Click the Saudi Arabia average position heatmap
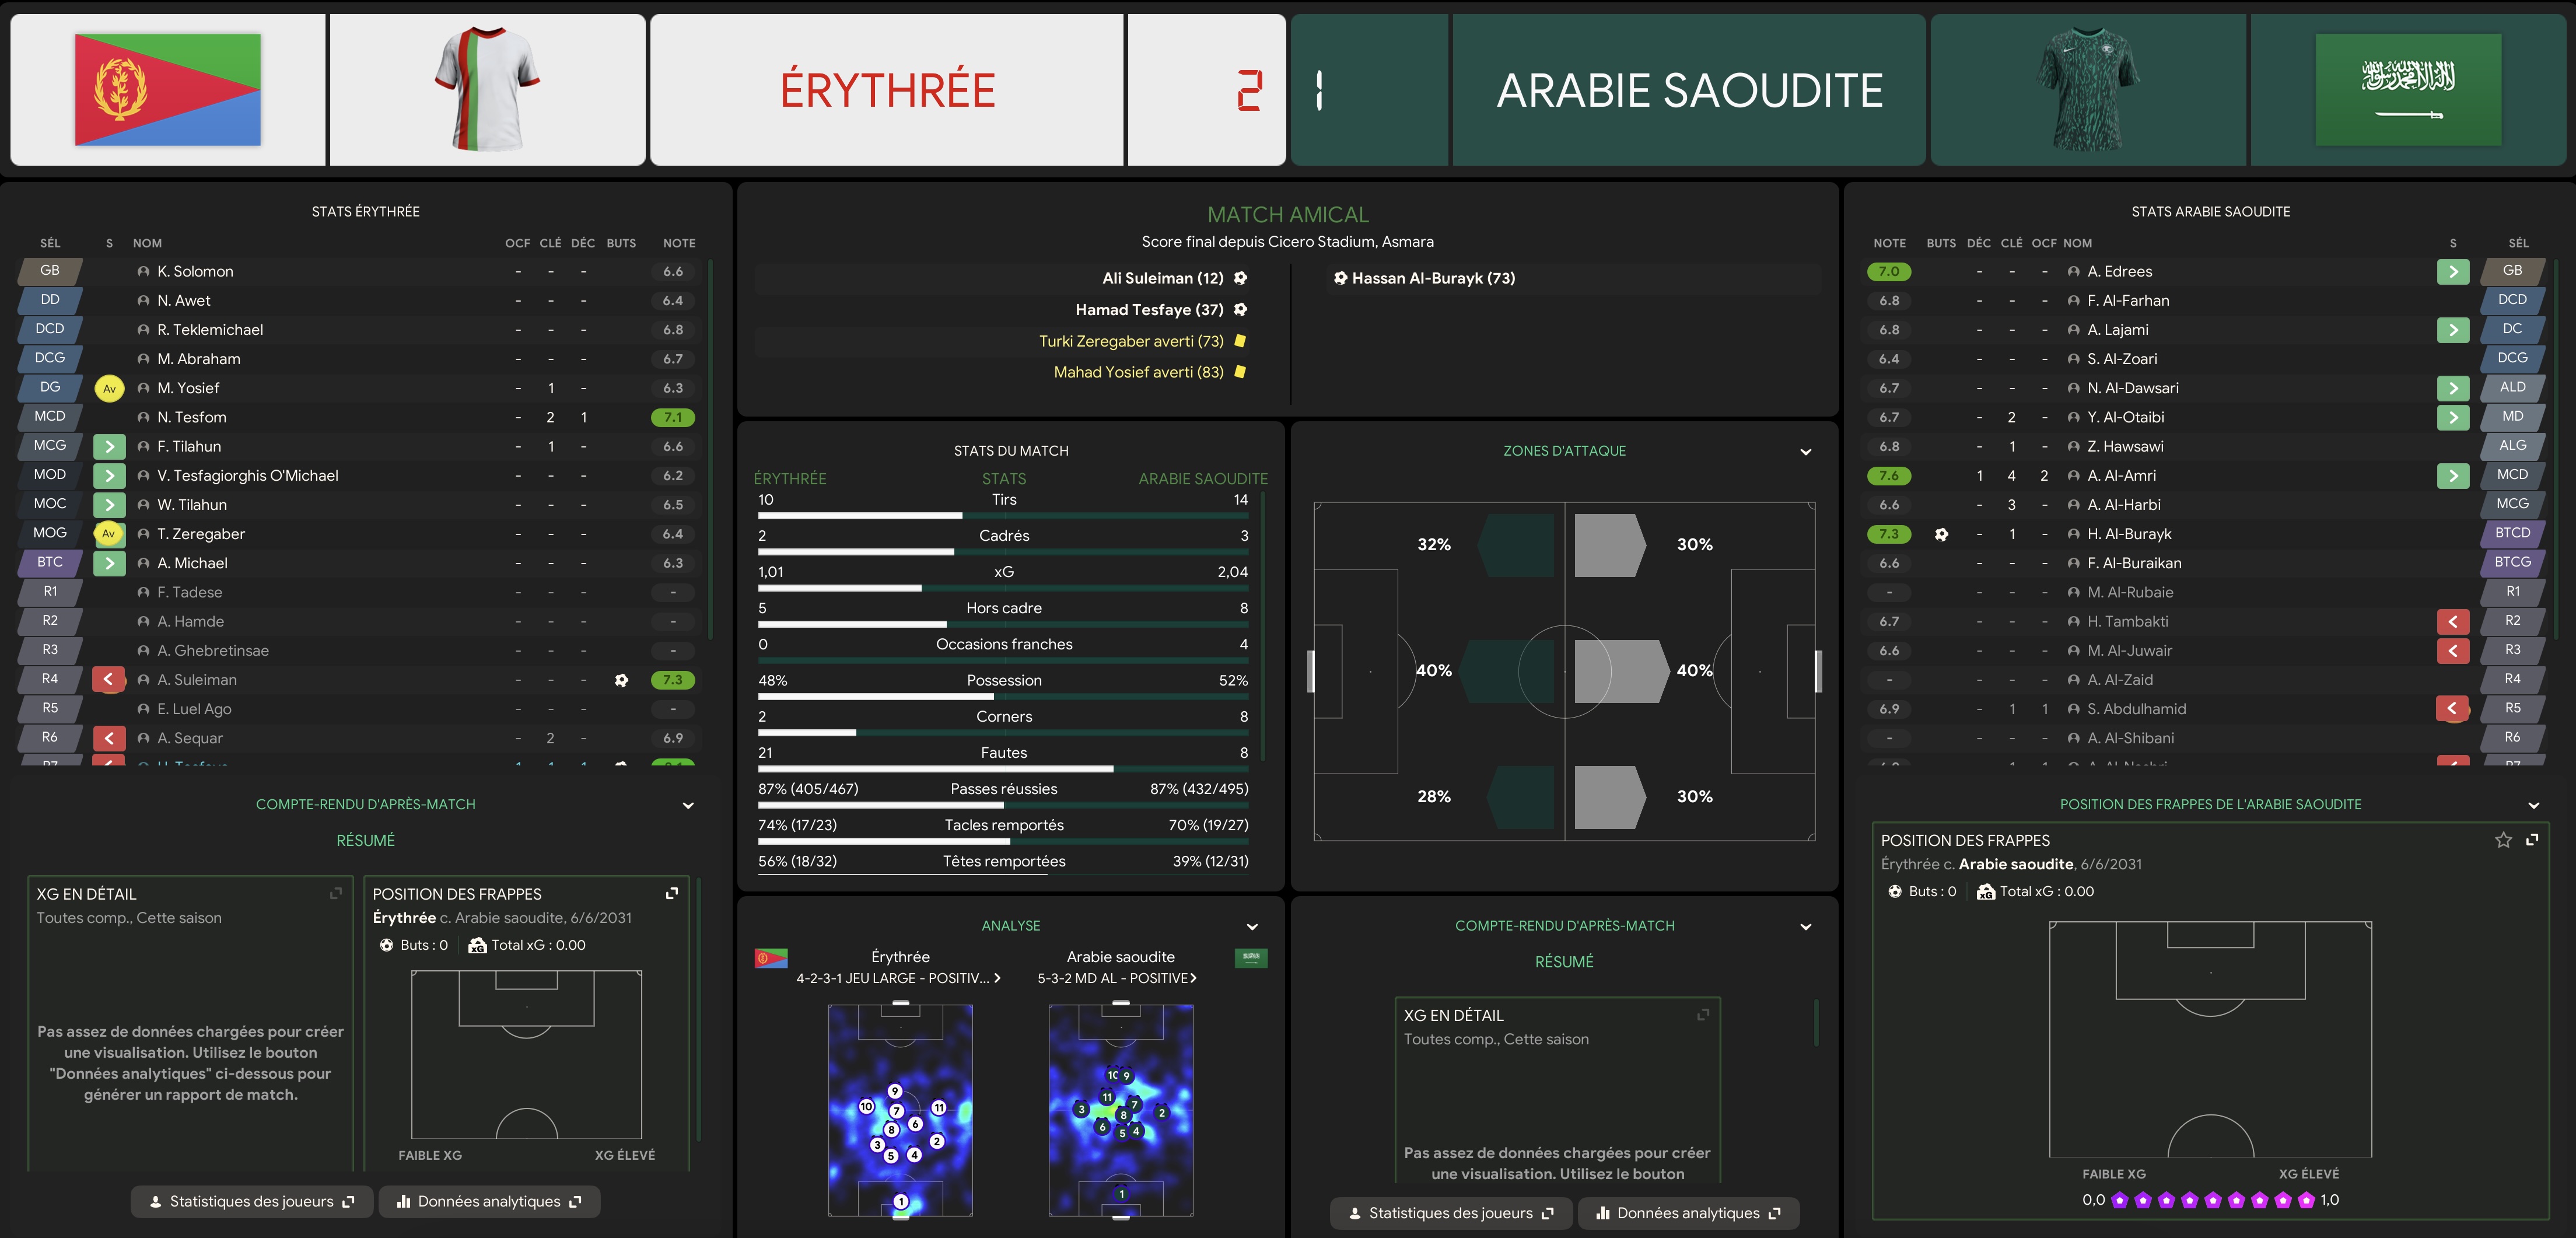Screen dimensions: 2576x1238 (1121, 1110)
